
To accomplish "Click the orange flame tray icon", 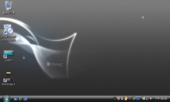I will click(126, 99).
